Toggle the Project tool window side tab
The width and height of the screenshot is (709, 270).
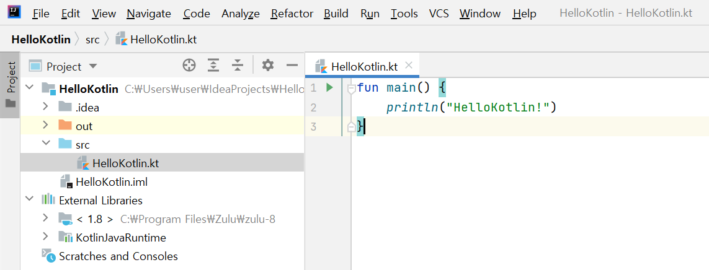click(10, 85)
